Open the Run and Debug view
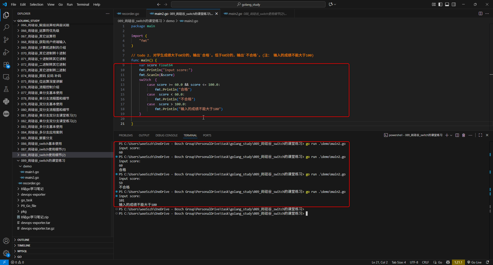 pyautogui.click(x=6, y=52)
